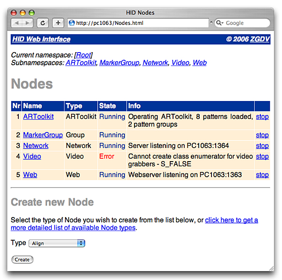Click the globe site icon in the address bar
This screenshot has height=280, width=282.
click(72, 23)
